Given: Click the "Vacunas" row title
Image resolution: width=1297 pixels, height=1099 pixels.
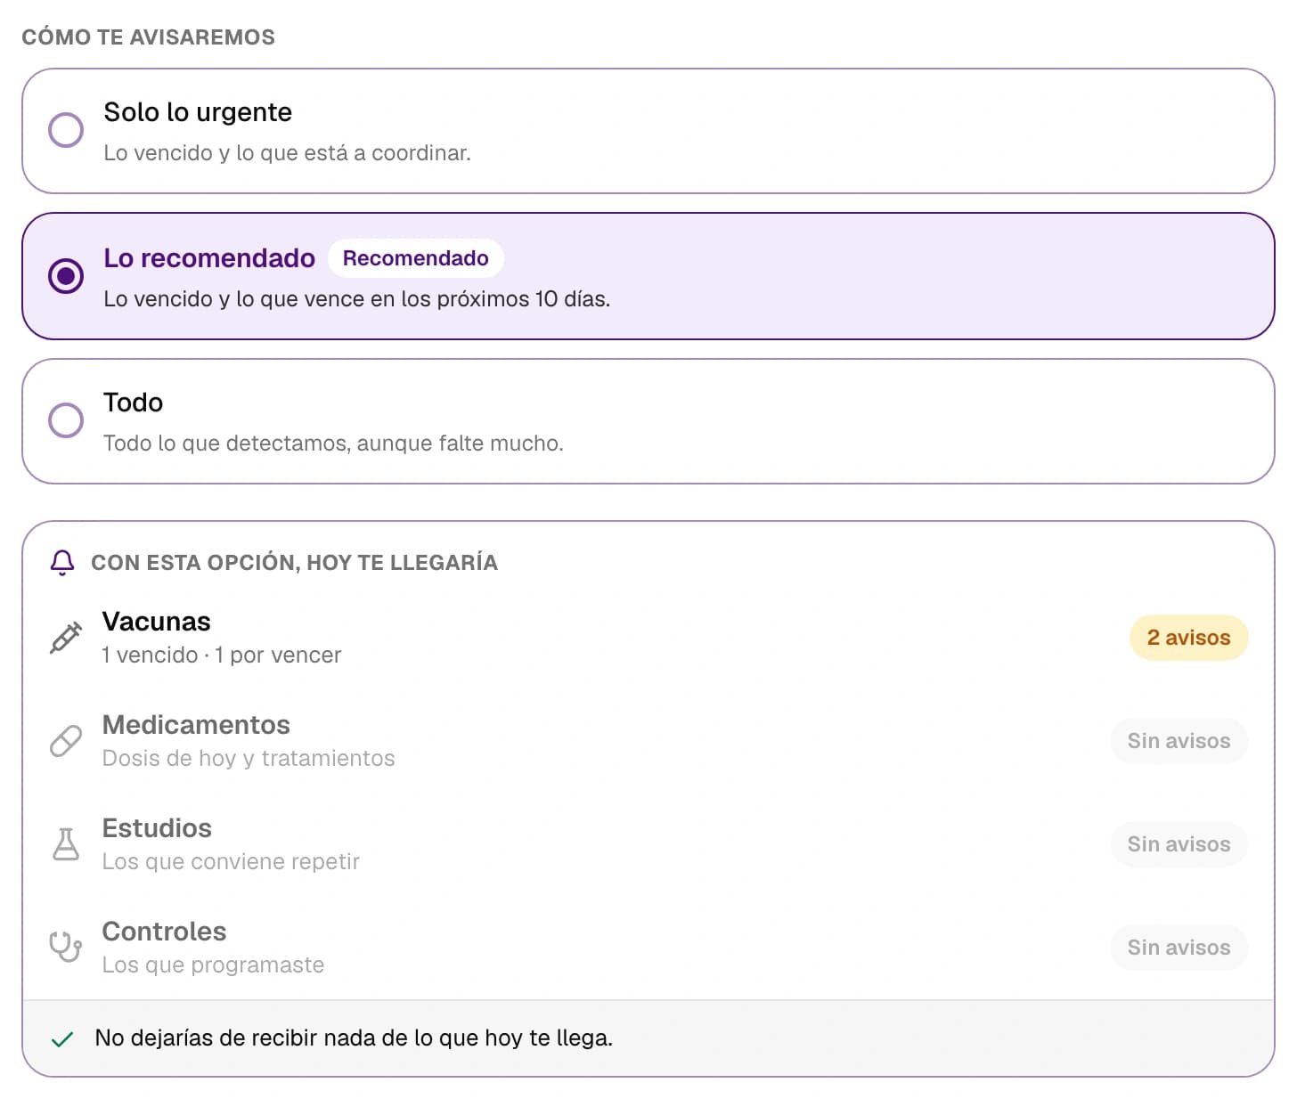Looking at the screenshot, I should [157, 622].
